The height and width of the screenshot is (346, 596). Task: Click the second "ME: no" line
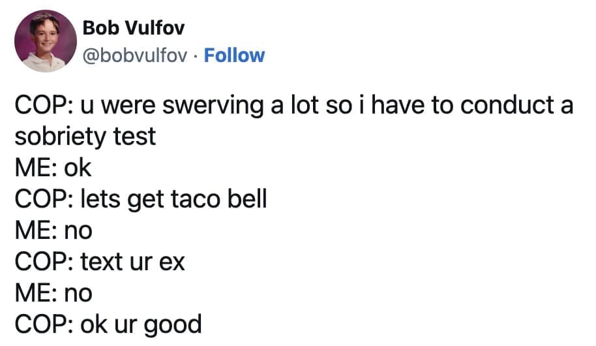pos(53,292)
